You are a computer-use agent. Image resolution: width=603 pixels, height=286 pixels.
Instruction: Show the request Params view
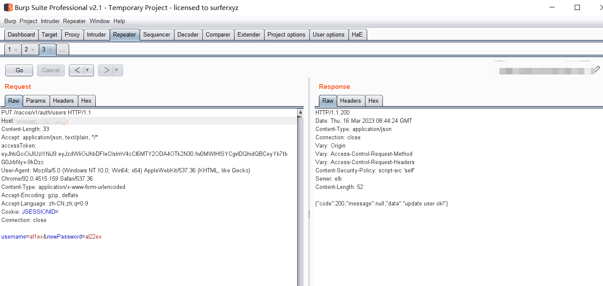pyautogui.click(x=36, y=101)
